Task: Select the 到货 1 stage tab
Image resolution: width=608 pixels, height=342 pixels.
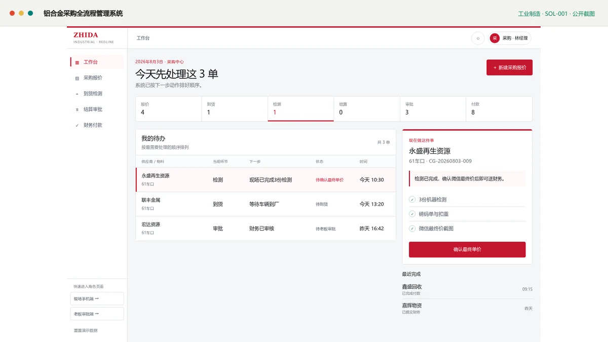Action: 235,109
